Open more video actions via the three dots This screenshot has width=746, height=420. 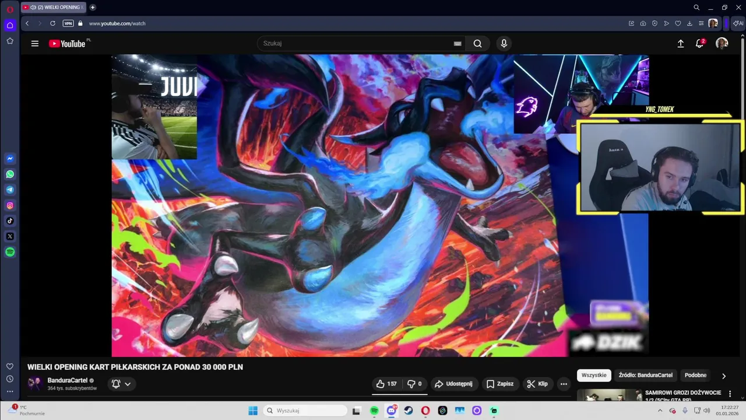pyautogui.click(x=564, y=384)
